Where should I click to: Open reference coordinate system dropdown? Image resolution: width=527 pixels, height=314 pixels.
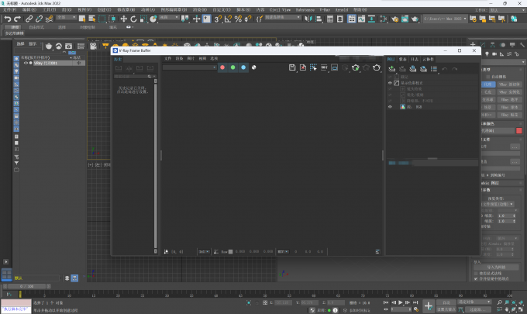coord(169,18)
